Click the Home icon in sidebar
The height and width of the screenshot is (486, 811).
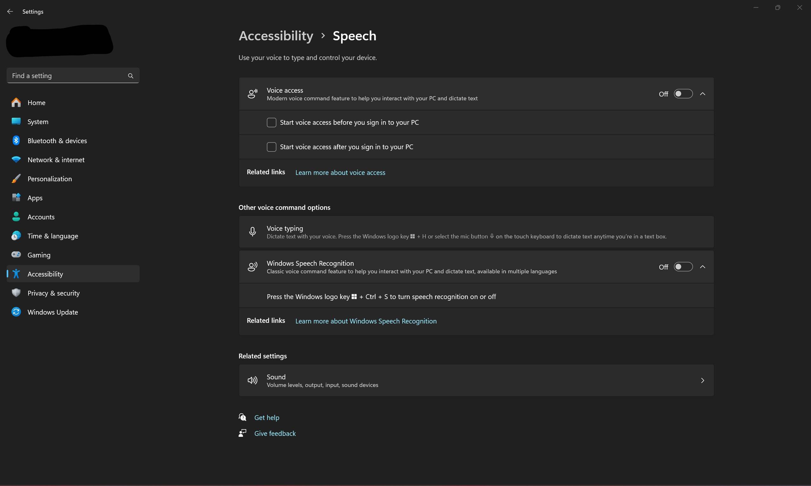click(16, 103)
